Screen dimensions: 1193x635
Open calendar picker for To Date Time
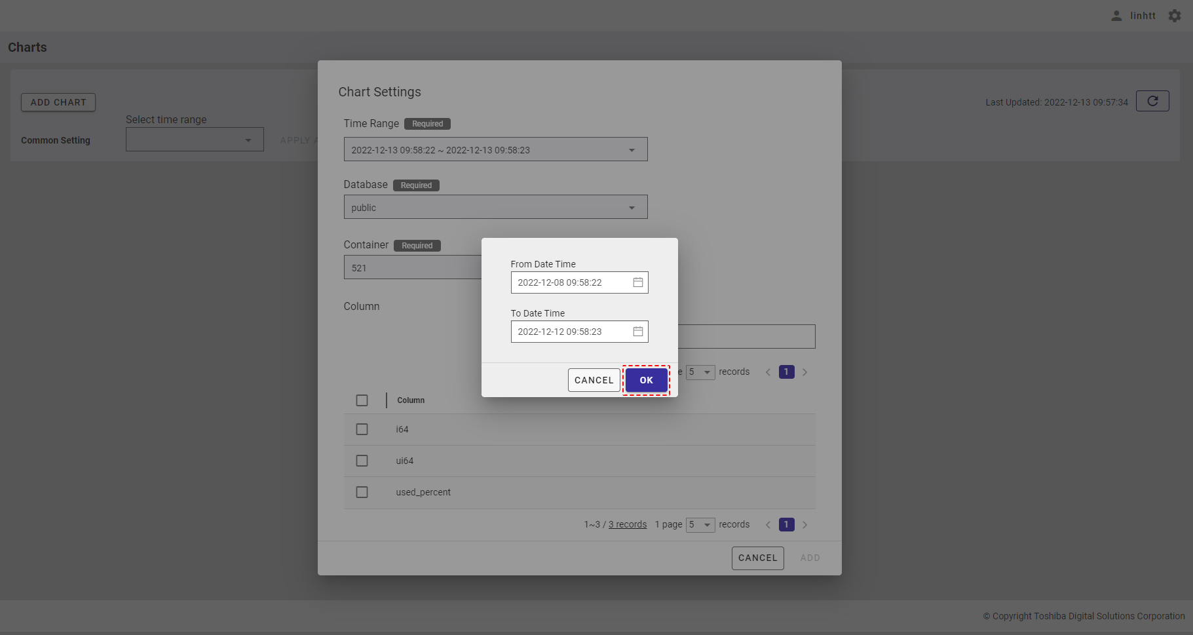637,332
